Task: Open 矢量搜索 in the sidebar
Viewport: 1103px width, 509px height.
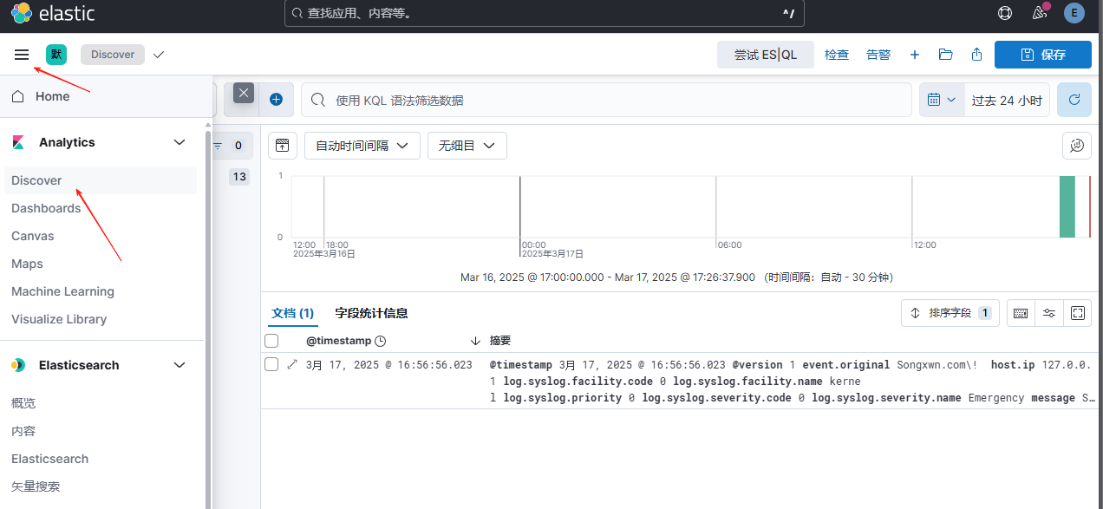Action: click(x=36, y=486)
